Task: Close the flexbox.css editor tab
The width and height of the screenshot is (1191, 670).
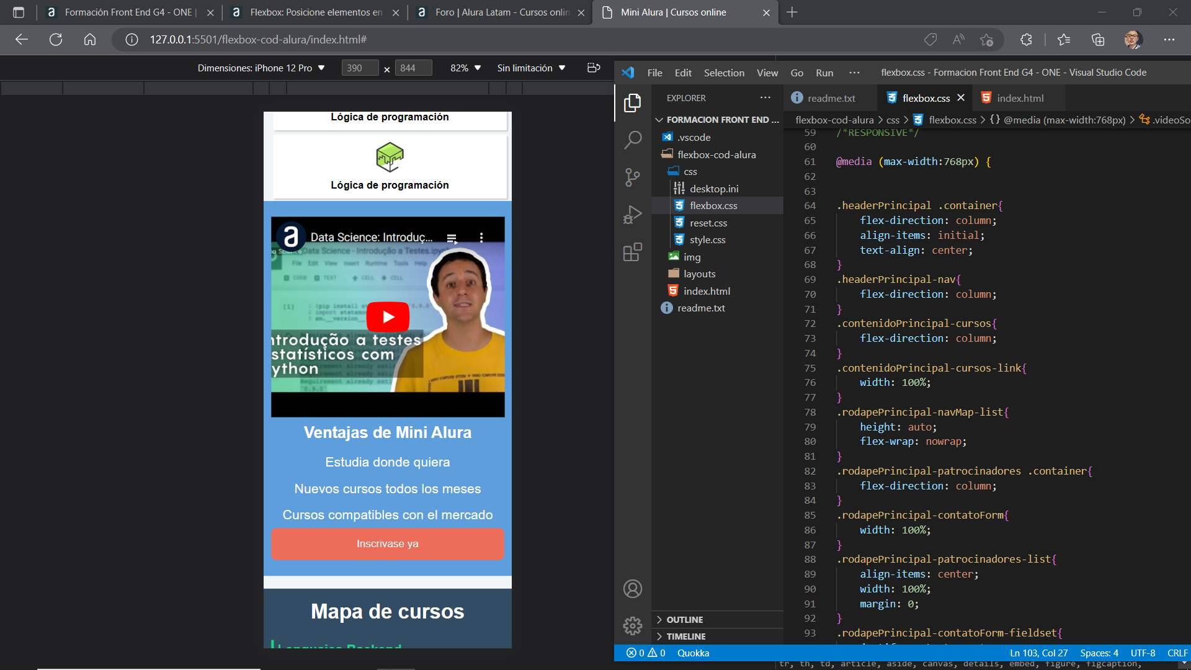Action: click(x=961, y=97)
